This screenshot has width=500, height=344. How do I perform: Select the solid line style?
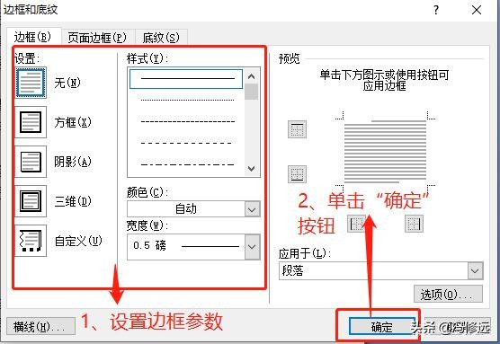tap(186, 79)
